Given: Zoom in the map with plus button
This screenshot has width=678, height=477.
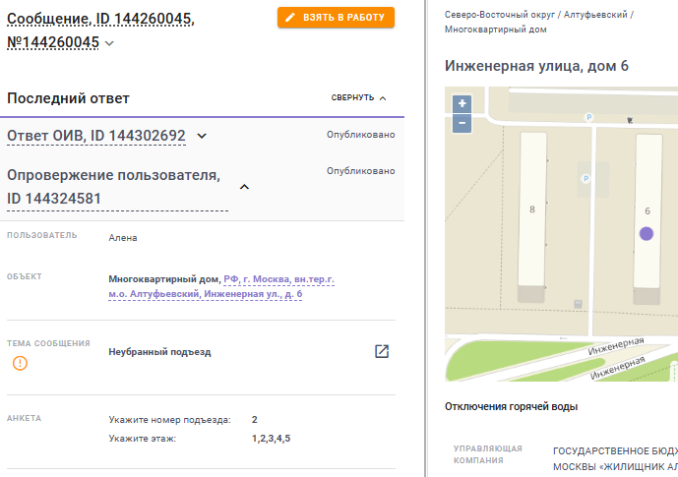Looking at the screenshot, I should [462, 103].
